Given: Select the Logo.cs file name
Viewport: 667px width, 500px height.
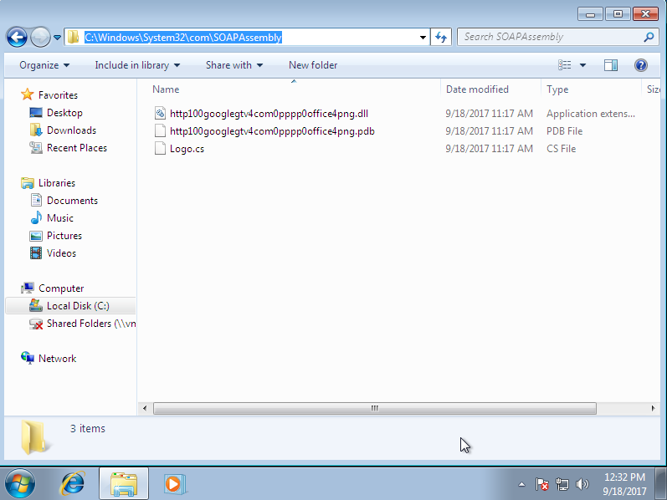Looking at the screenshot, I should [187, 149].
